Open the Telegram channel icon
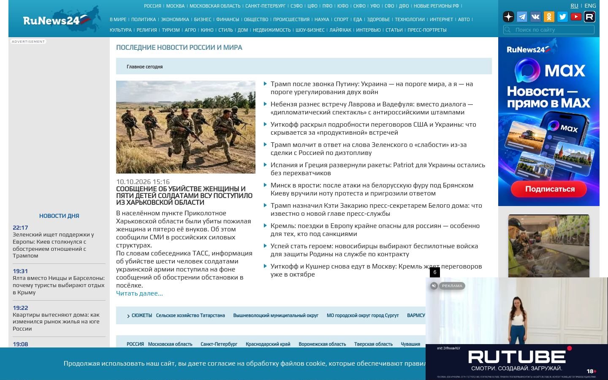Image resolution: width=608 pixels, height=380 pixels. (x=522, y=16)
